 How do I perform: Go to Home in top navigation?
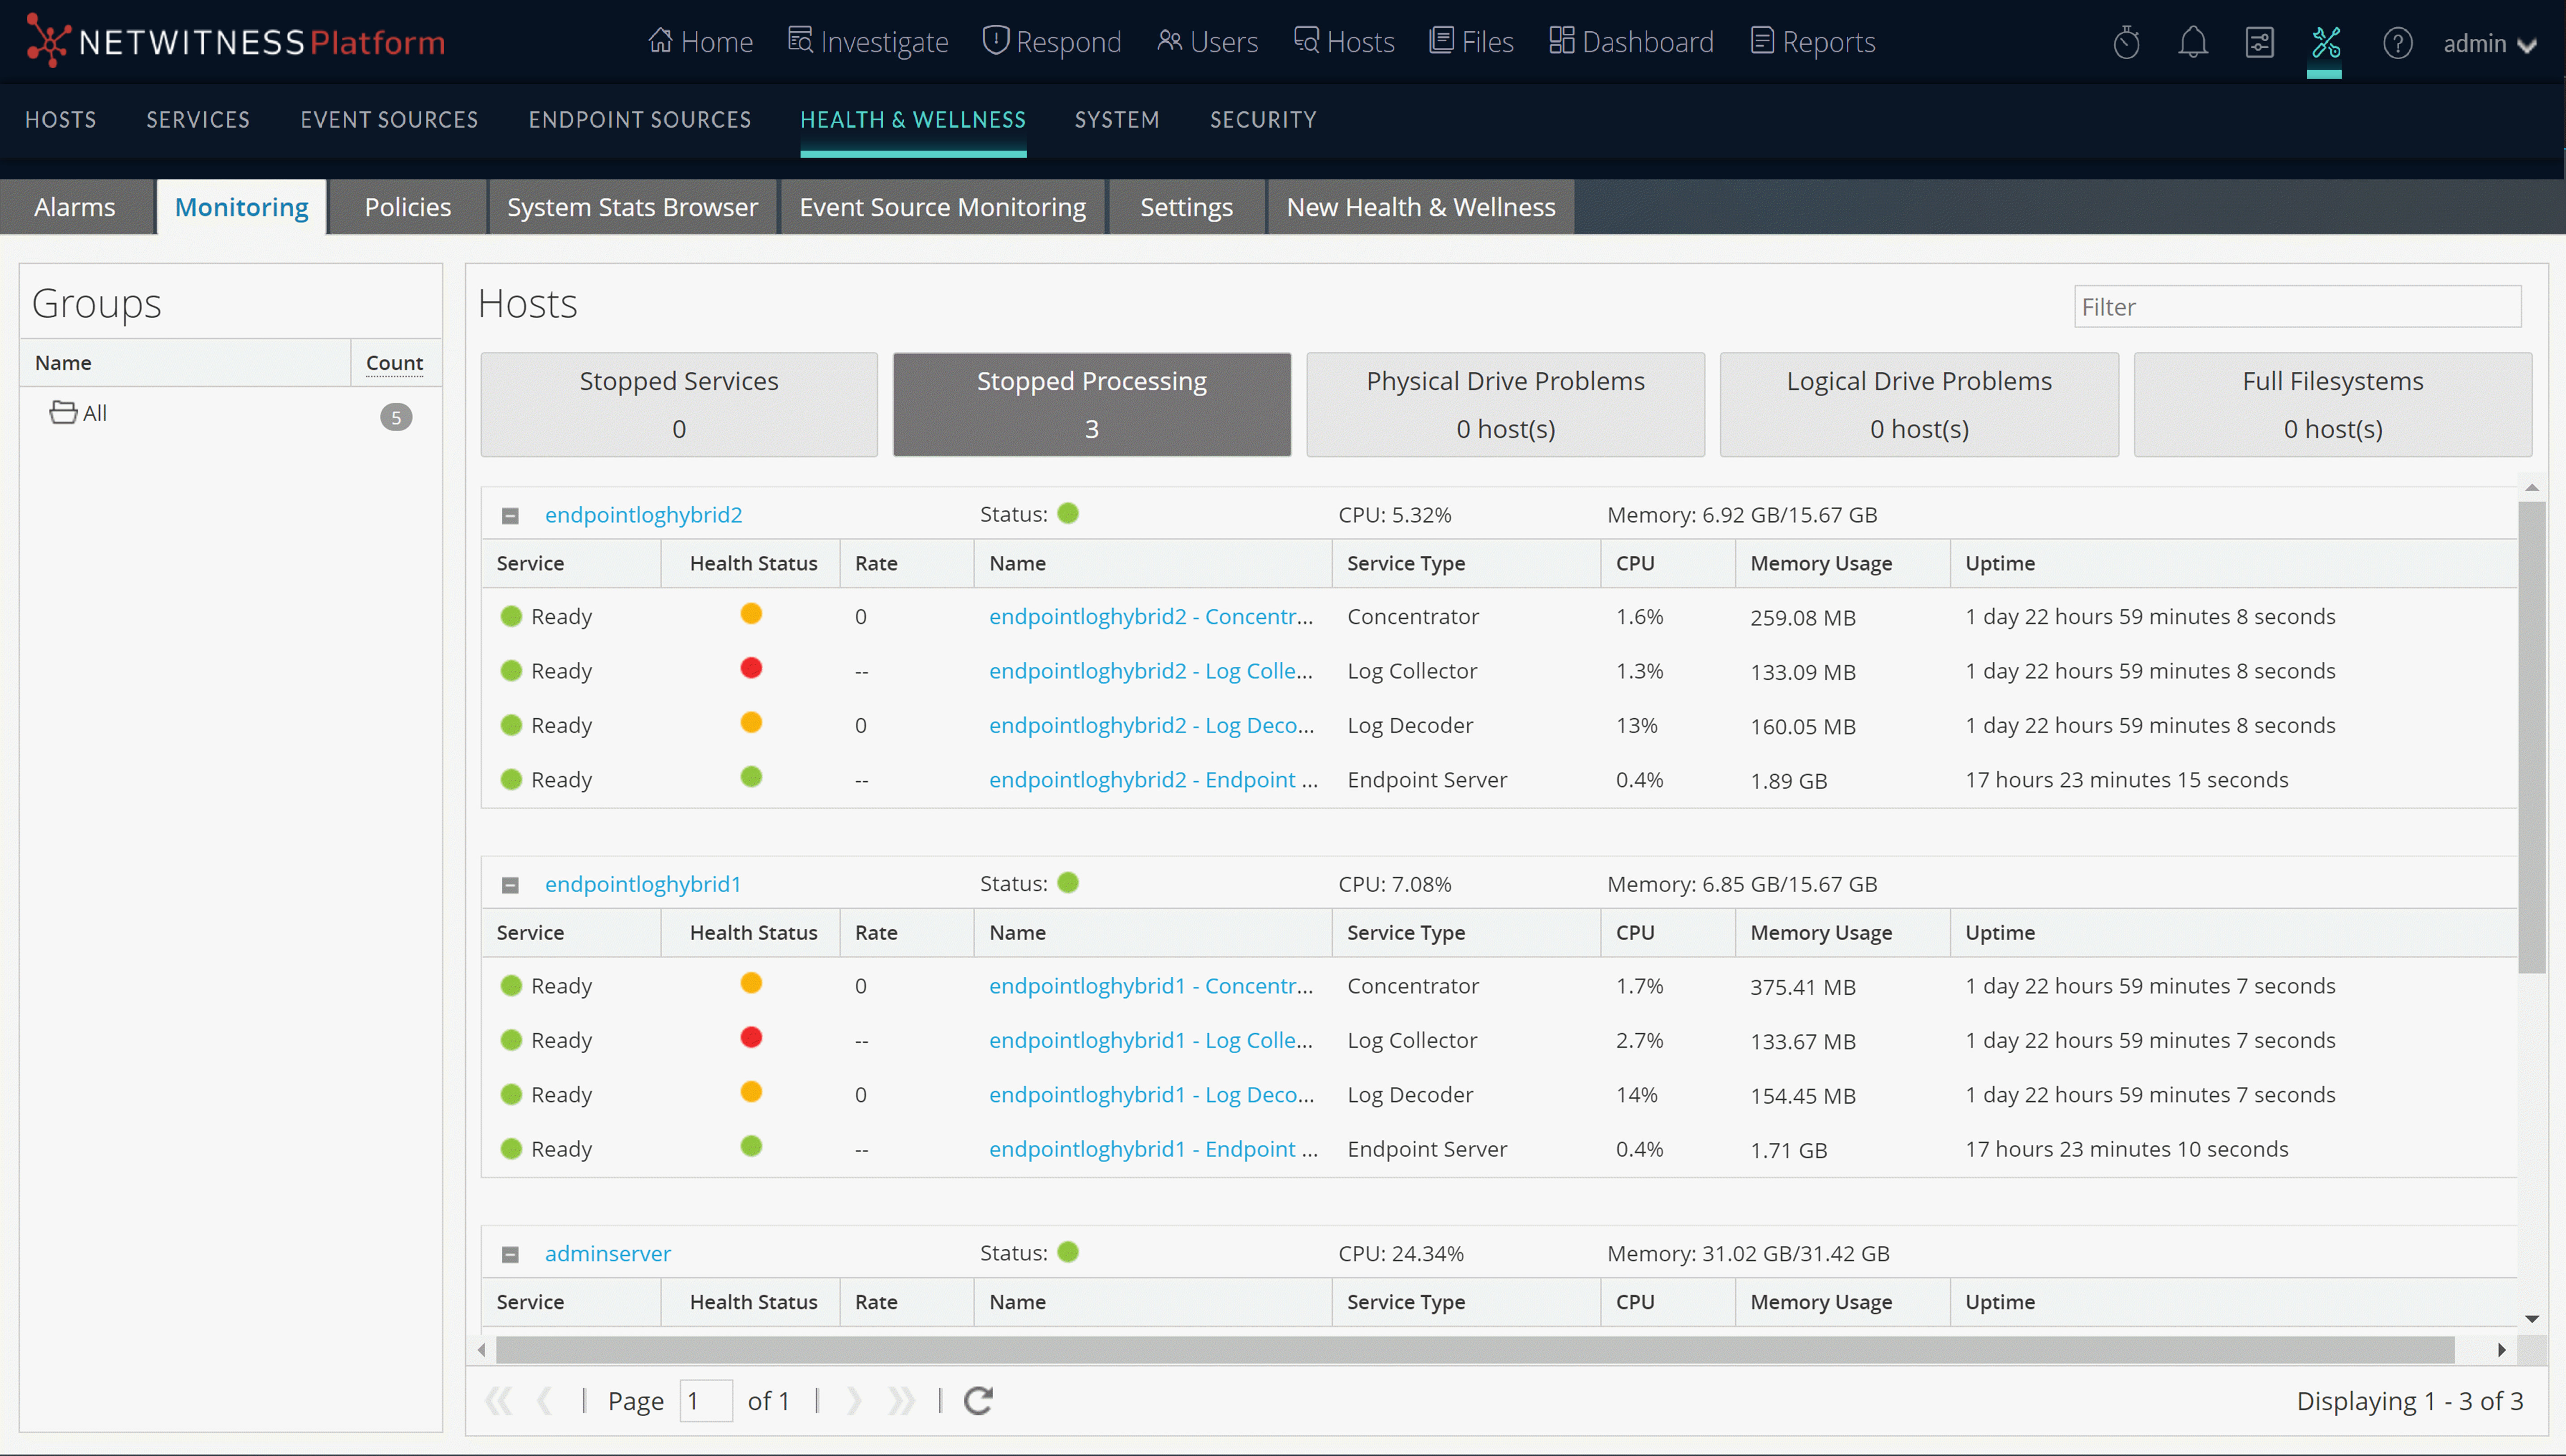700,42
